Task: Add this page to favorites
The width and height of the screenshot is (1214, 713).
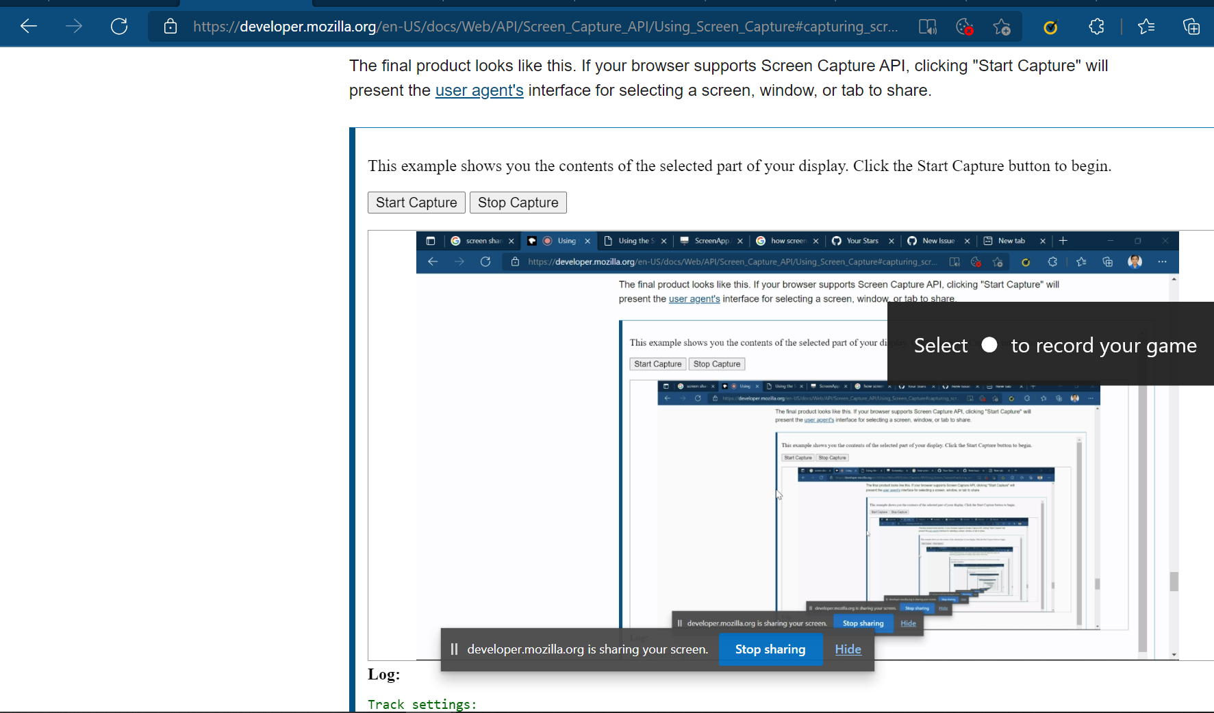Action: coord(1002,26)
